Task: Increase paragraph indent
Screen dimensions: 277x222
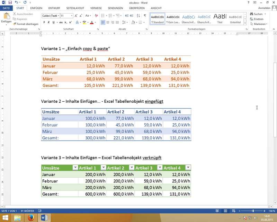Action: click(132, 16)
